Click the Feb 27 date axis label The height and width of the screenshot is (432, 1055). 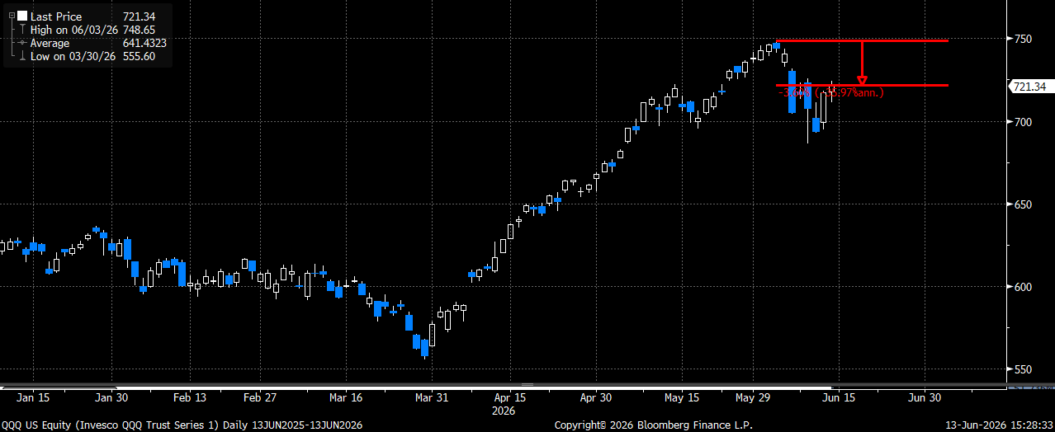[x=259, y=397]
